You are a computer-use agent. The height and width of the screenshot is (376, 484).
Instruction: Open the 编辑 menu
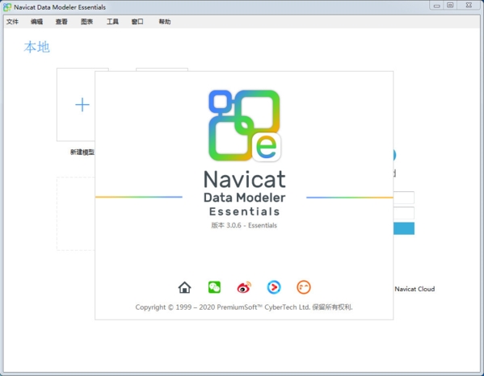click(x=36, y=22)
